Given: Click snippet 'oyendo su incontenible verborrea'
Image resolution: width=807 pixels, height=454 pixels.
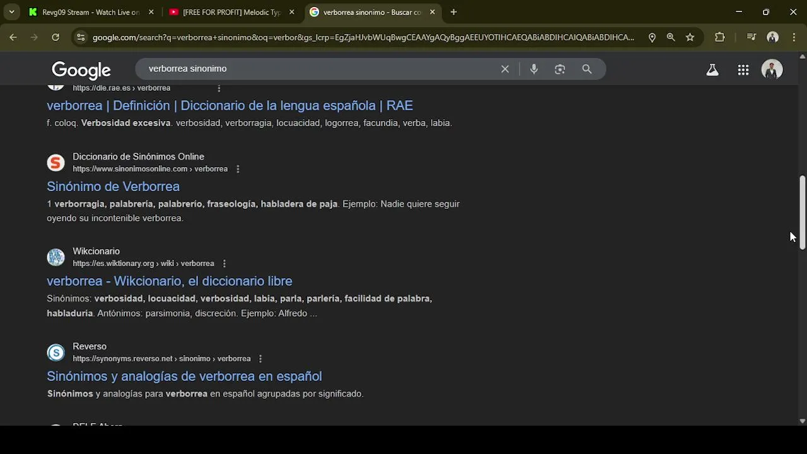Looking at the screenshot, I should [x=115, y=218].
